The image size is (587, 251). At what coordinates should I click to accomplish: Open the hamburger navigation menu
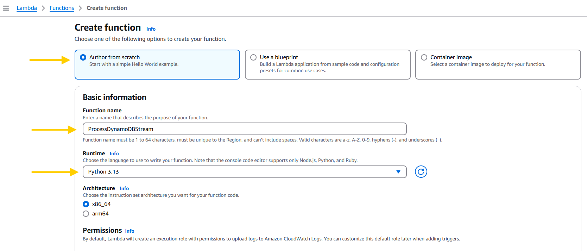coord(6,8)
